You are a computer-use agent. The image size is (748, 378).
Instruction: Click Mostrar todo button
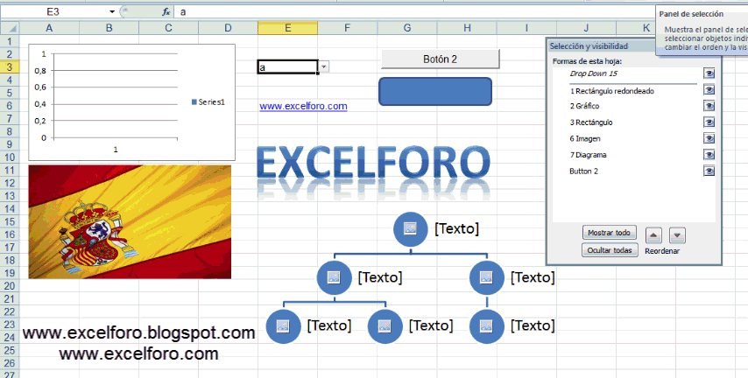tap(610, 233)
